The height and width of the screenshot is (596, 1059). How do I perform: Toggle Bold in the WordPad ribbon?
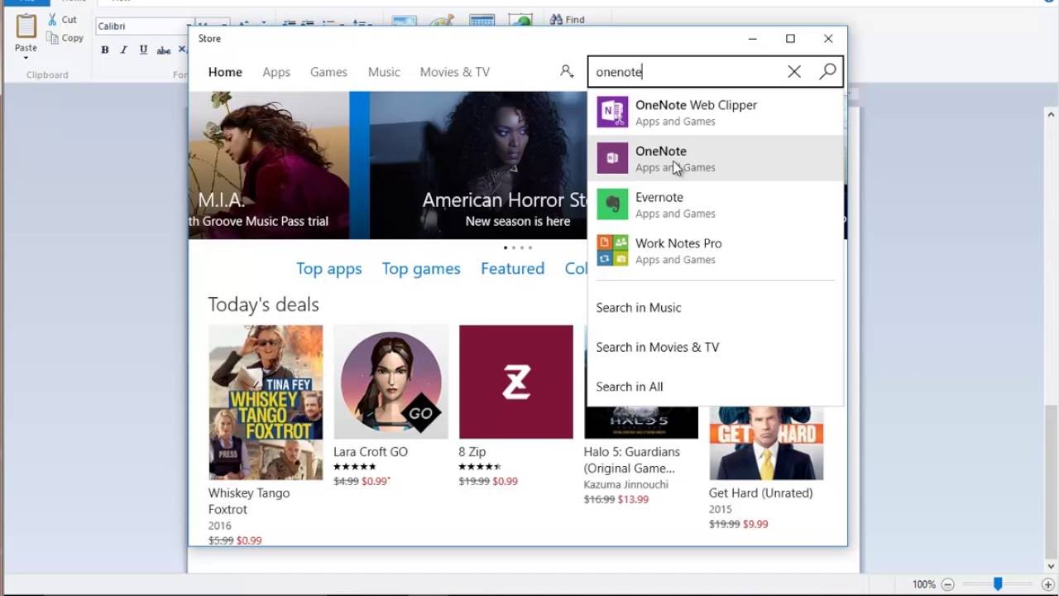click(104, 50)
